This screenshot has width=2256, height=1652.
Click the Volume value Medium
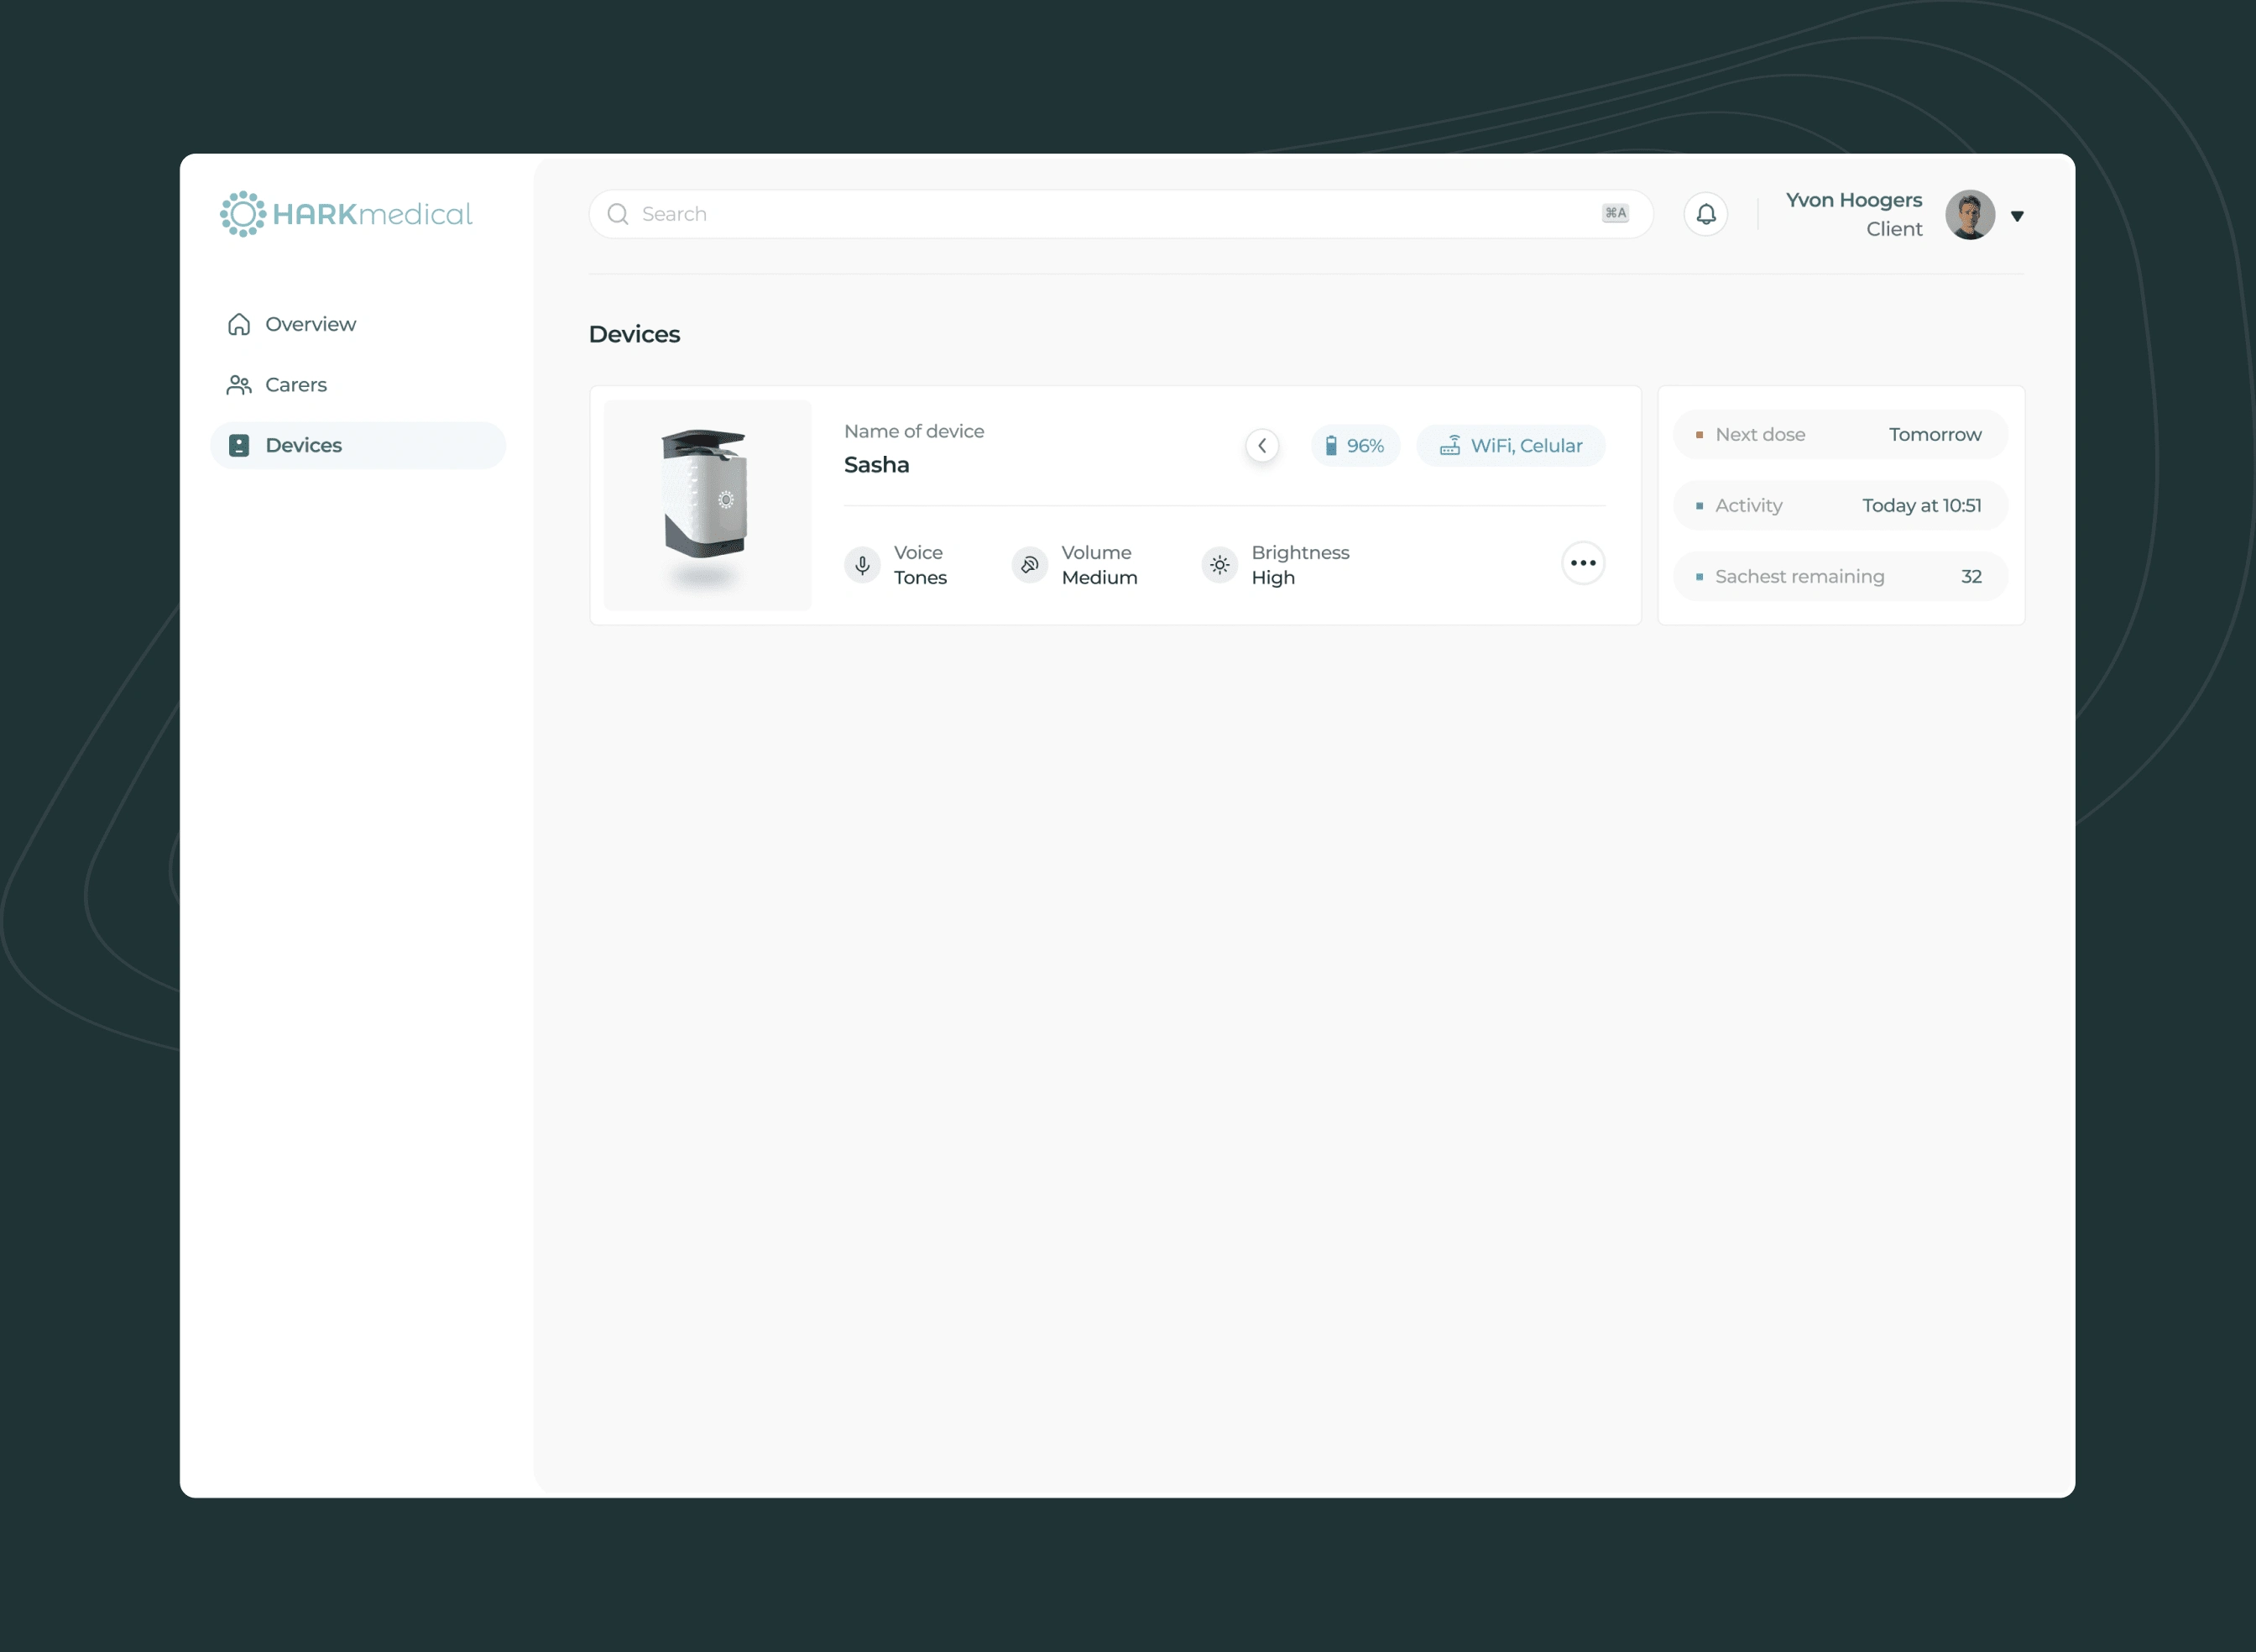[x=1099, y=578]
